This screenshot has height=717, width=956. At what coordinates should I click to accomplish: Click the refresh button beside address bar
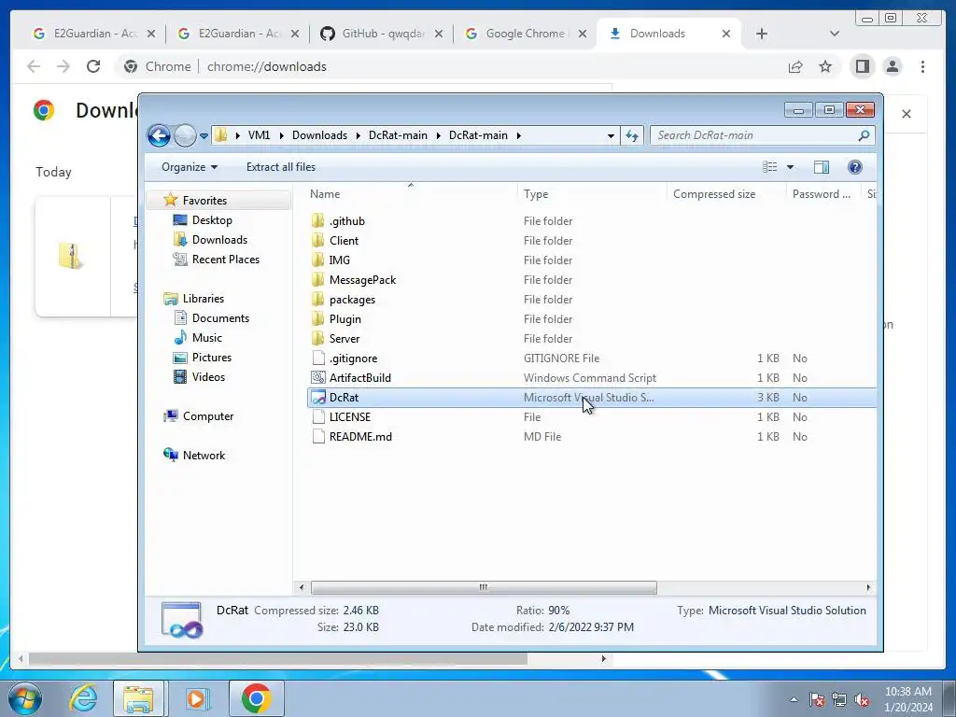click(x=632, y=135)
